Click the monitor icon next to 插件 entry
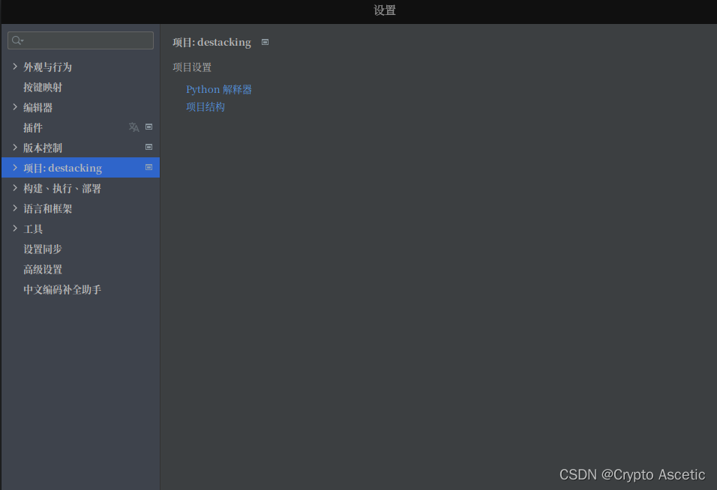The width and height of the screenshot is (717, 490). 148,127
